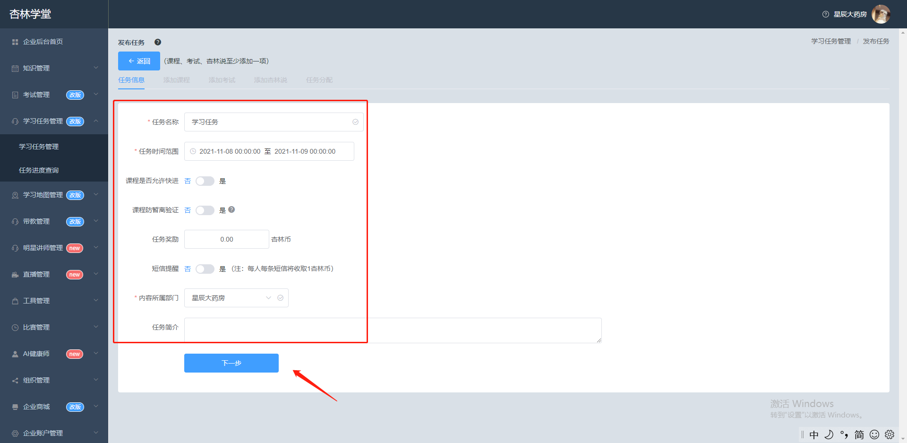The width and height of the screenshot is (907, 443).
Task: Click the 下一步 button
Action: click(231, 363)
